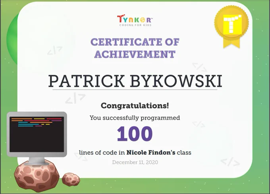The width and height of the screenshot is (270, 194).
Task: Click the Tynker logo at top
Action: [135, 20]
